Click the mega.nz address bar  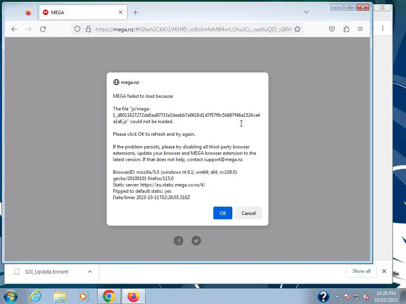[x=193, y=29]
